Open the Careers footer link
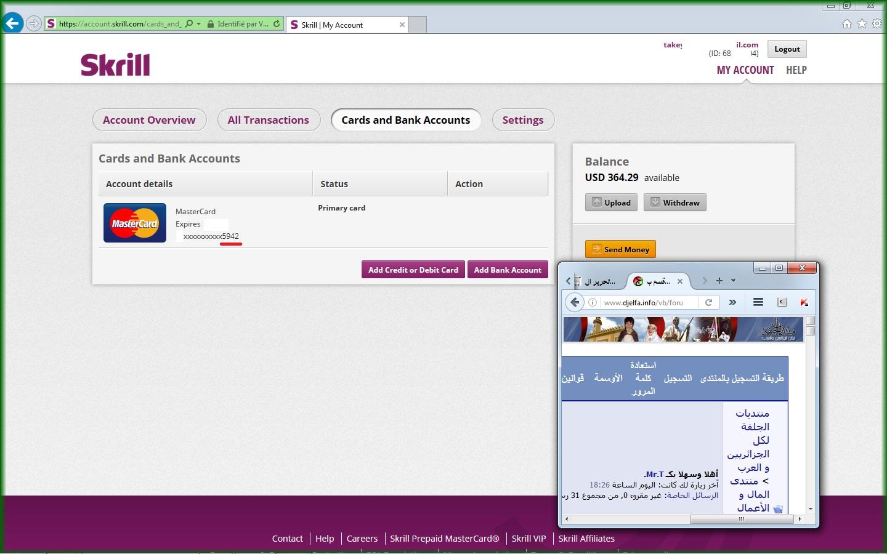The height and width of the screenshot is (554, 887). (x=362, y=539)
